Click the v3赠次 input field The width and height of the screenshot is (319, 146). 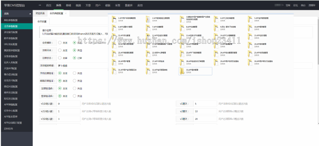(x=205, y=119)
